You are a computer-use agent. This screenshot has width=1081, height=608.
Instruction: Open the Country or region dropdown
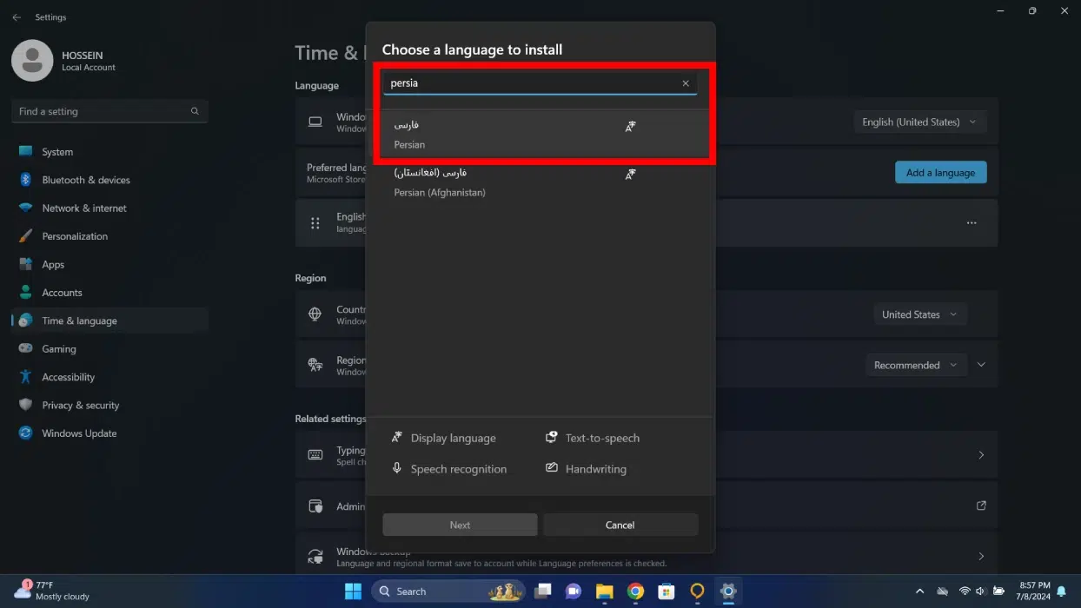919,314
